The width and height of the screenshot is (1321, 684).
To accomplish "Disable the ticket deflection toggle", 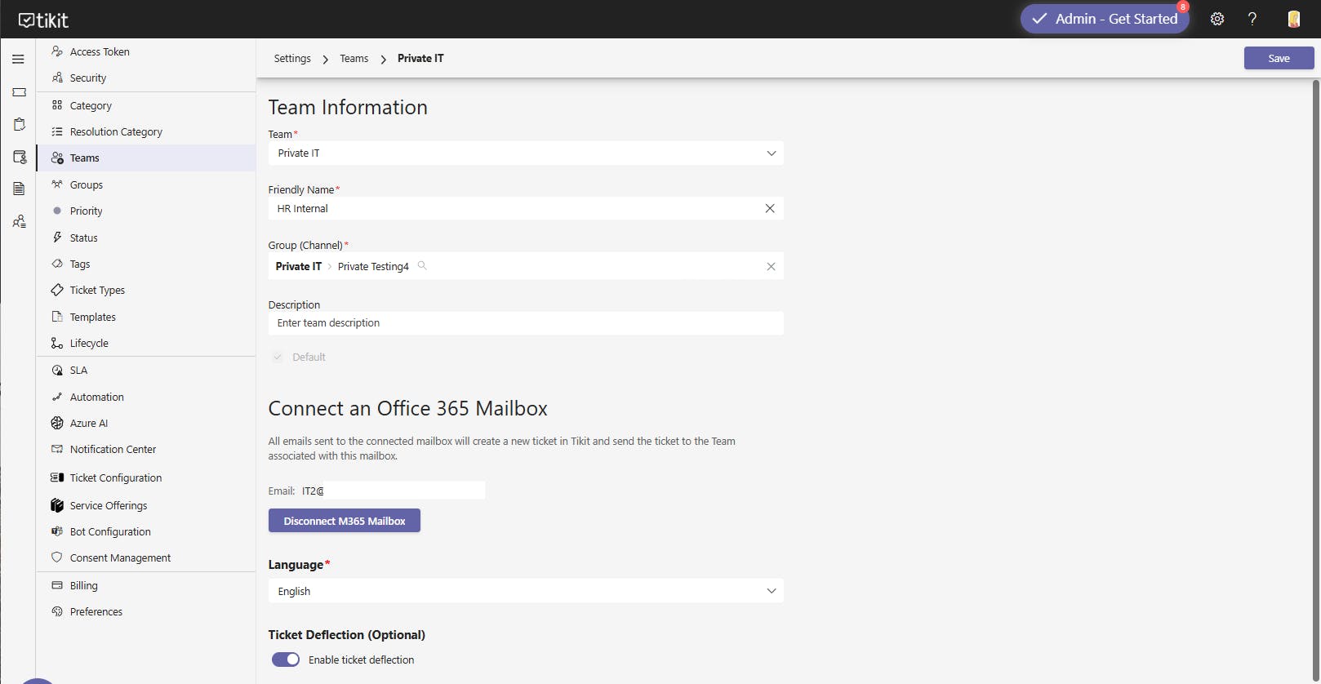I will pos(285,660).
